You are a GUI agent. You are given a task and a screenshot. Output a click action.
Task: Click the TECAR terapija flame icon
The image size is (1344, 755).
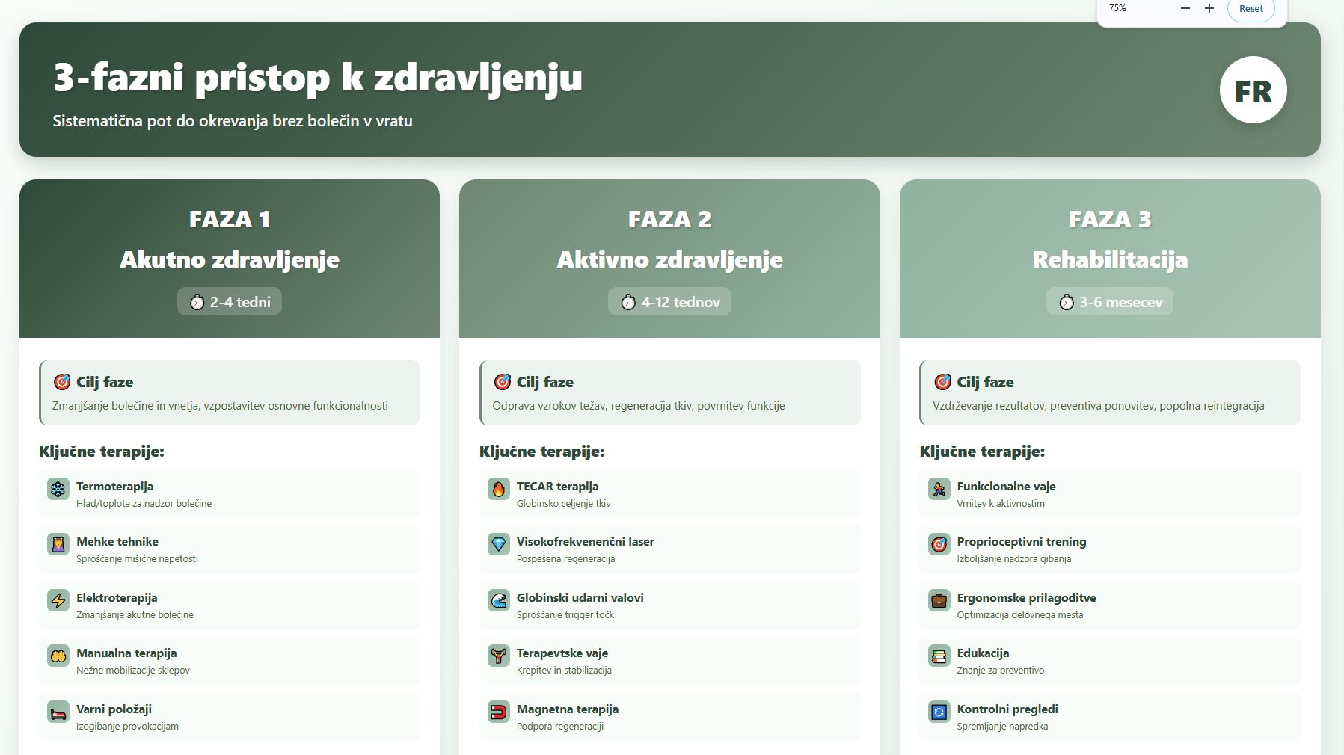point(499,490)
